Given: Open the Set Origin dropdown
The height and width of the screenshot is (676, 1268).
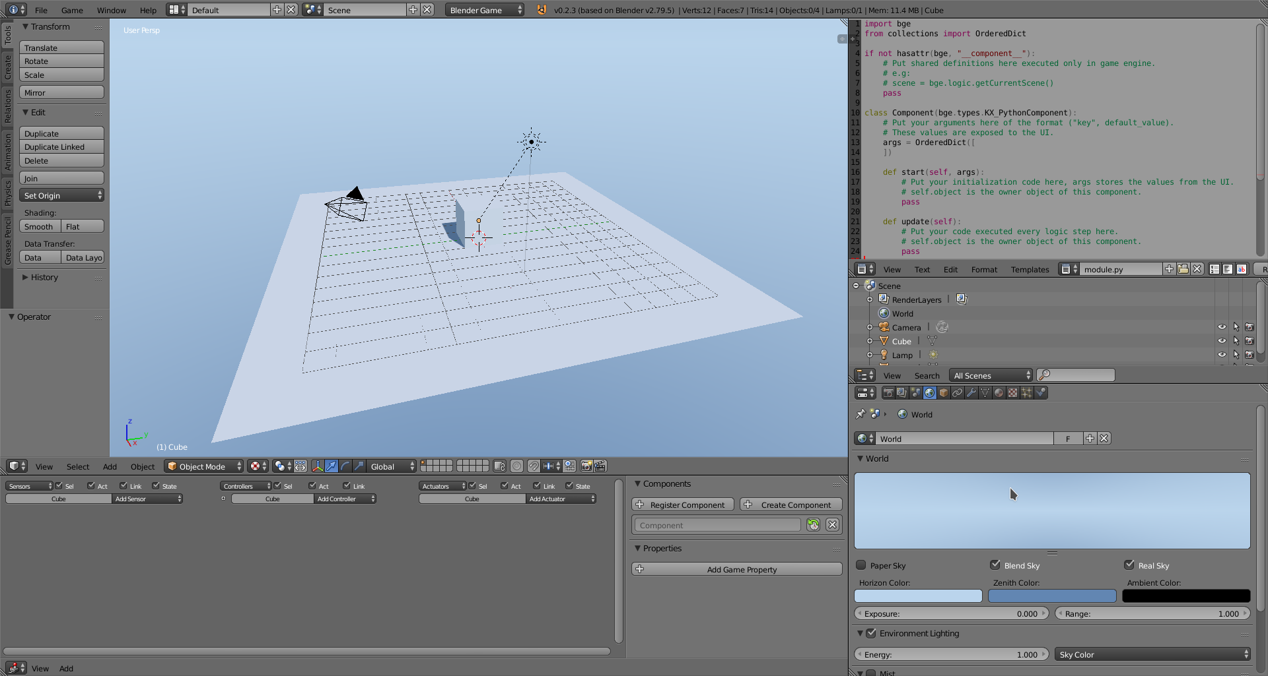Looking at the screenshot, I should [61, 195].
